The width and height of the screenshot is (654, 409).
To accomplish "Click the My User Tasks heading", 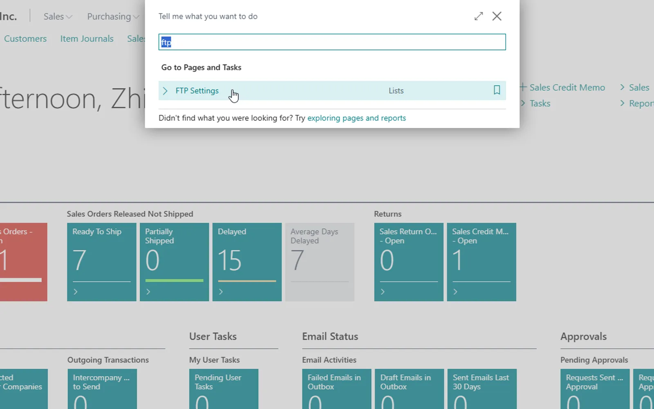I will pyautogui.click(x=214, y=360).
